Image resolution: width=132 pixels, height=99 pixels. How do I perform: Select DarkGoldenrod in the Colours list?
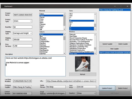coord(51,47)
